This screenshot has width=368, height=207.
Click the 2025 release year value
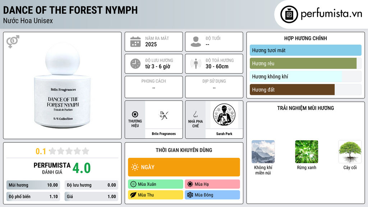(x=151, y=45)
